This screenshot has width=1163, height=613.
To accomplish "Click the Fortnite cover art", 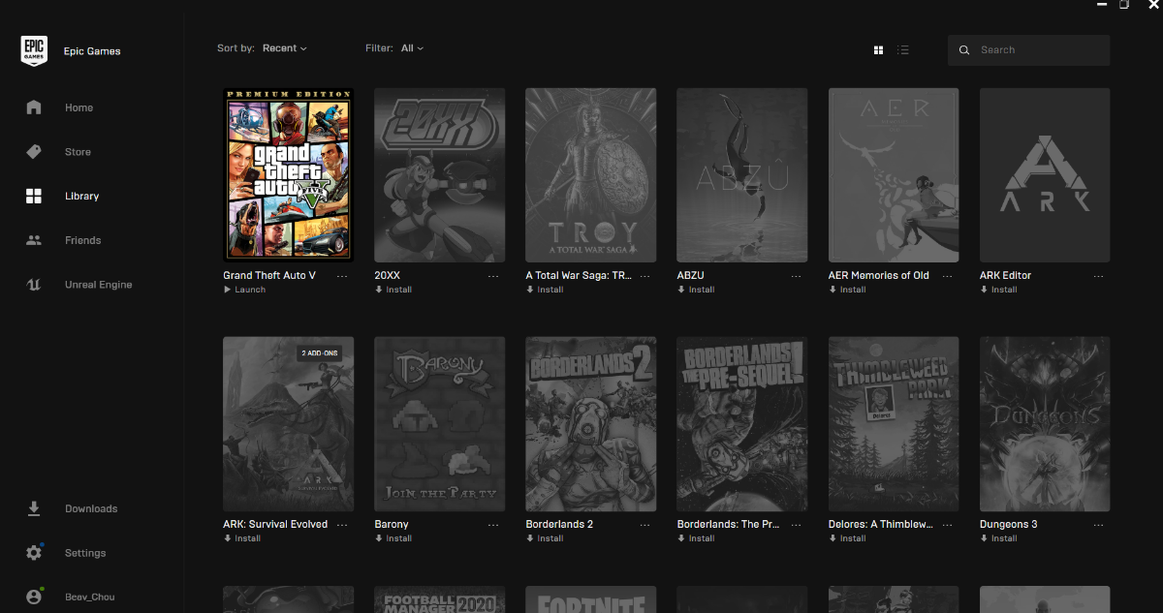I will (x=591, y=599).
